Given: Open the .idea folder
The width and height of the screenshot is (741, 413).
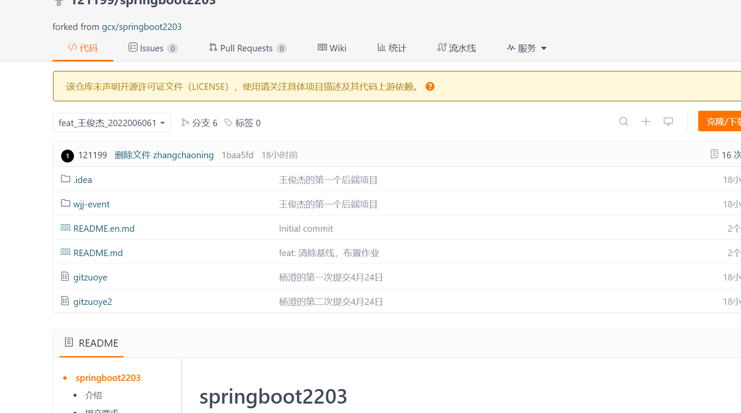Looking at the screenshot, I should (x=83, y=180).
